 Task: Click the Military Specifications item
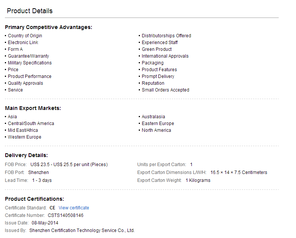[30, 63]
